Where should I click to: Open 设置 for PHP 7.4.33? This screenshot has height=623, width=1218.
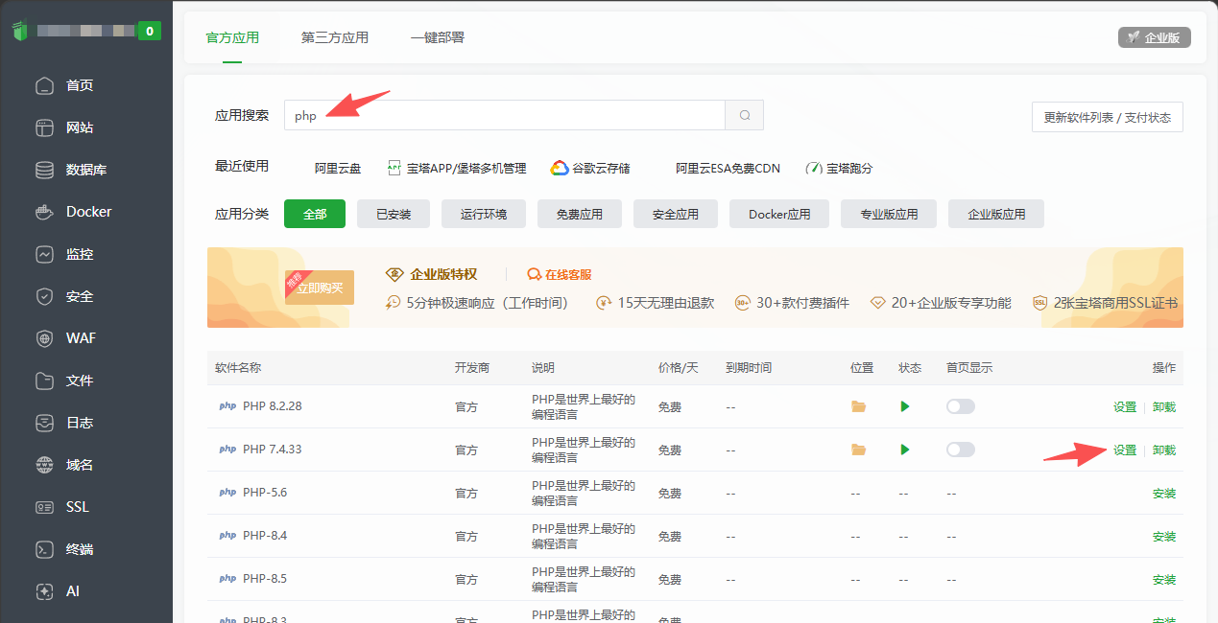pyautogui.click(x=1125, y=450)
